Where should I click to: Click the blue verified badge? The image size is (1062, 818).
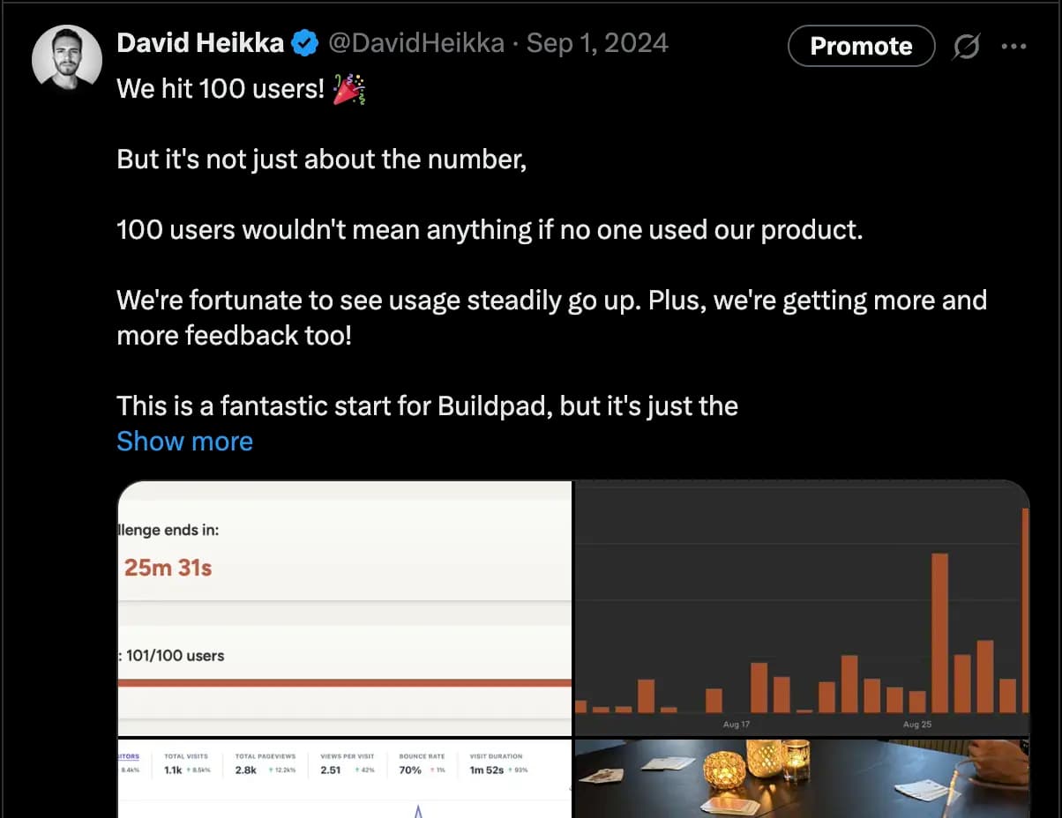(x=304, y=43)
